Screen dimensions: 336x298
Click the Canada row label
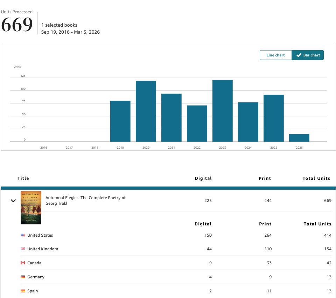(x=34, y=263)
